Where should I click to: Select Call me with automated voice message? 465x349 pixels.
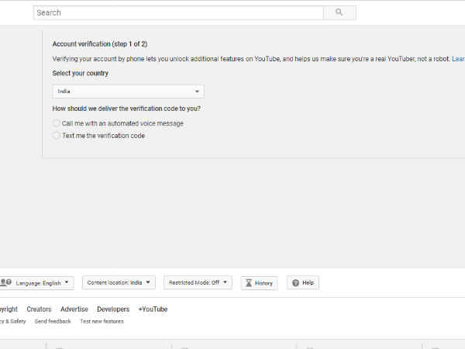(x=56, y=123)
